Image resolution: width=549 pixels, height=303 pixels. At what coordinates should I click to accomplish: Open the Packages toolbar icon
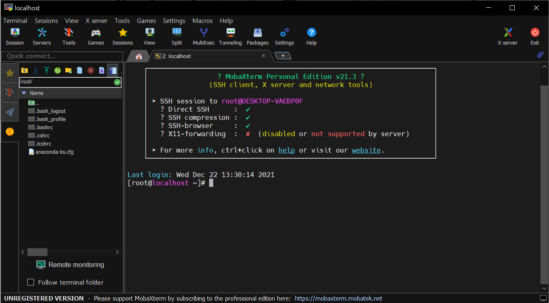click(257, 36)
